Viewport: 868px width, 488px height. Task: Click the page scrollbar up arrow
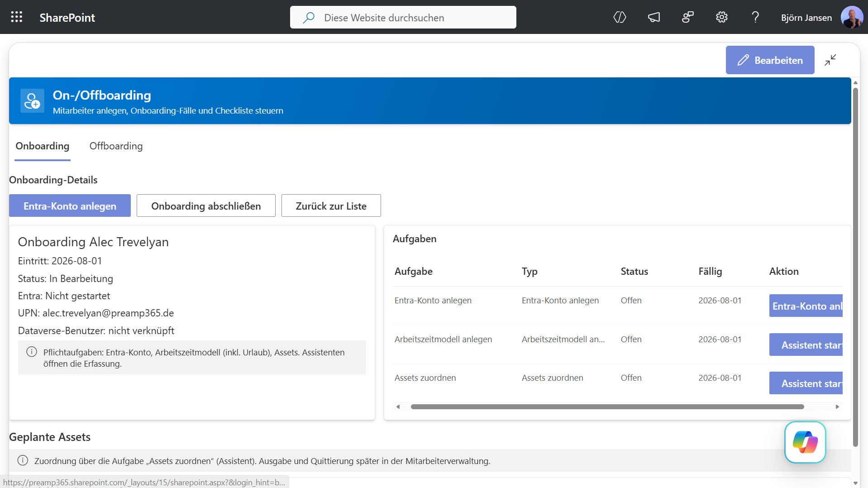click(x=855, y=82)
